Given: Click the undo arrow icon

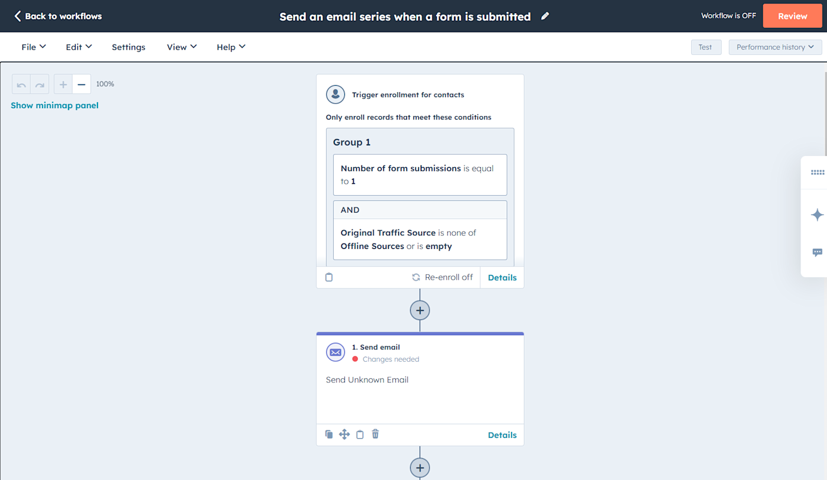Looking at the screenshot, I should 21,85.
